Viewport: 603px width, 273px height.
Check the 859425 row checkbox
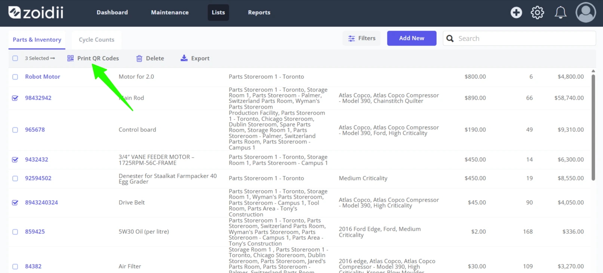click(x=15, y=232)
